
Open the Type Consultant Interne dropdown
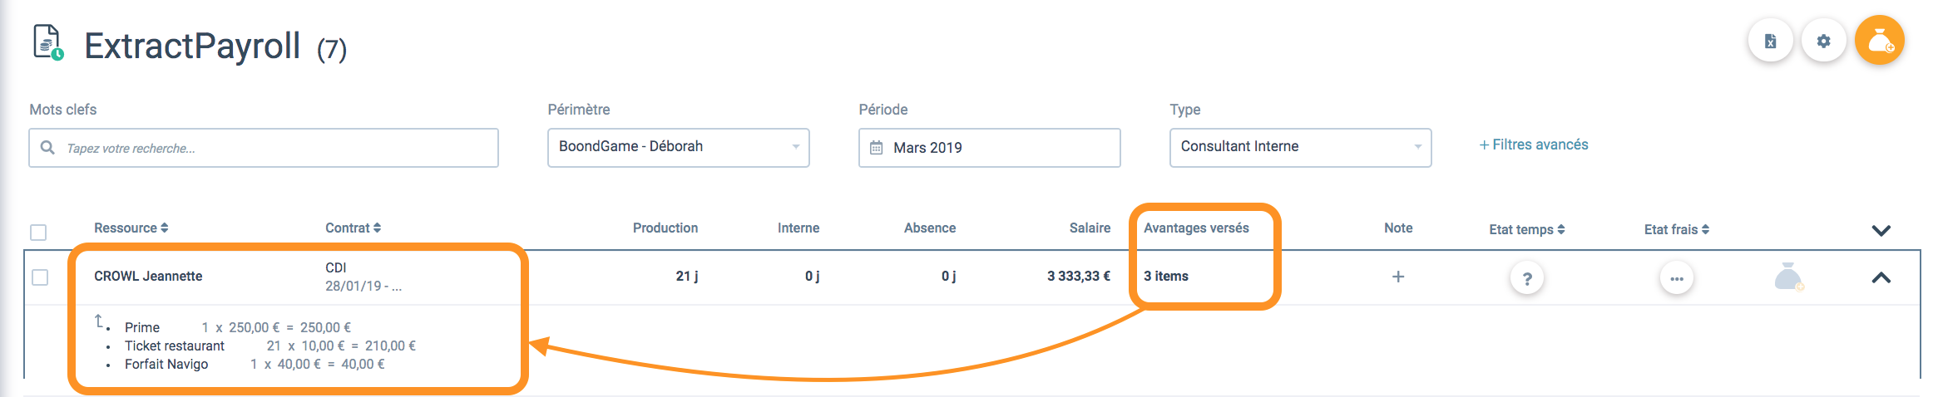point(1300,147)
